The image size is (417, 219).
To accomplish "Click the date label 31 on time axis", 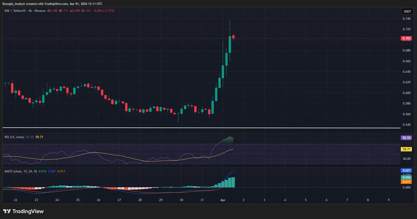I will [202, 200].
